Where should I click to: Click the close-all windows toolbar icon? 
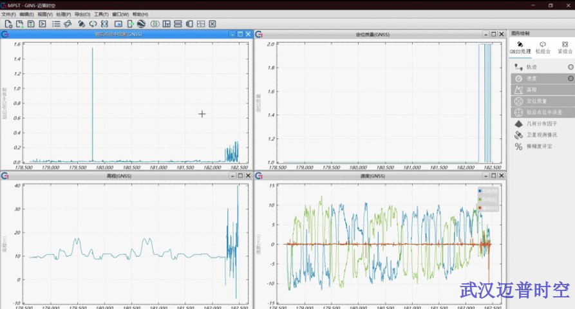(x=212, y=24)
